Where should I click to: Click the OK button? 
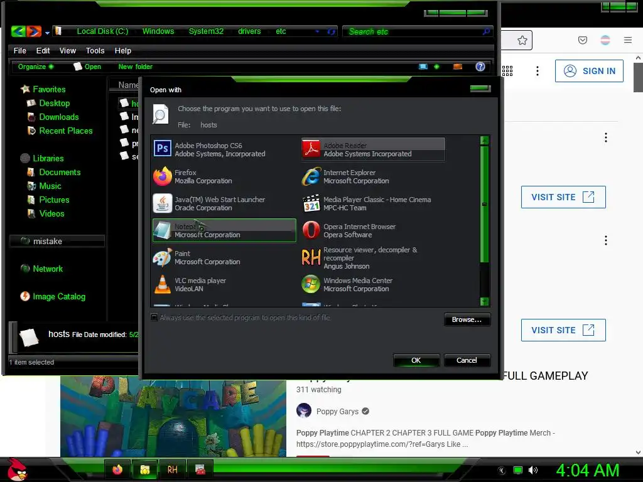coord(416,360)
